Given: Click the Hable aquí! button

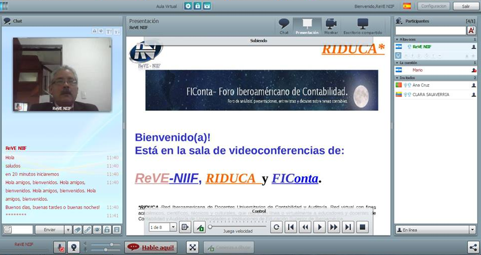Looking at the screenshot, I should (x=151, y=247).
